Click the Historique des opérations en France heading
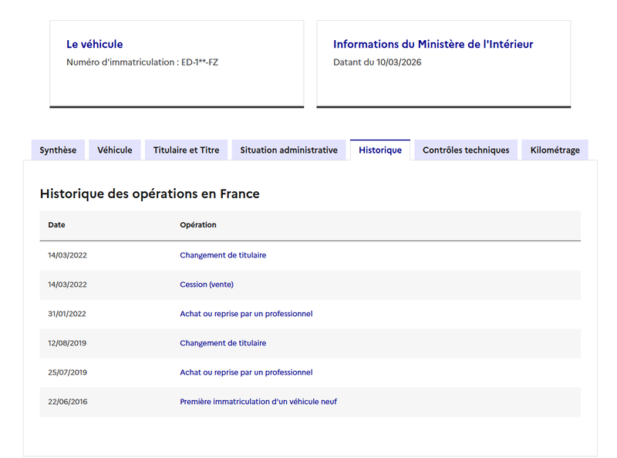The height and width of the screenshot is (458, 617). [150, 194]
